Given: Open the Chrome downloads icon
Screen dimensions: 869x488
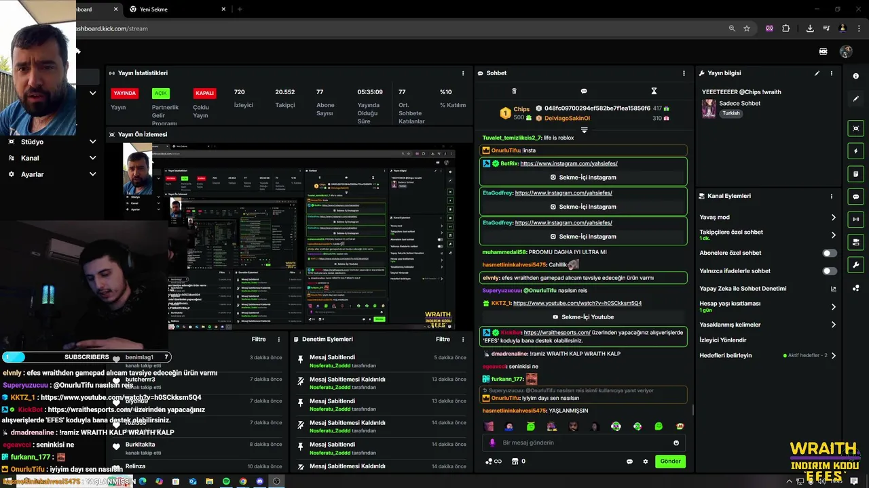Looking at the screenshot, I should (x=810, y=28).
